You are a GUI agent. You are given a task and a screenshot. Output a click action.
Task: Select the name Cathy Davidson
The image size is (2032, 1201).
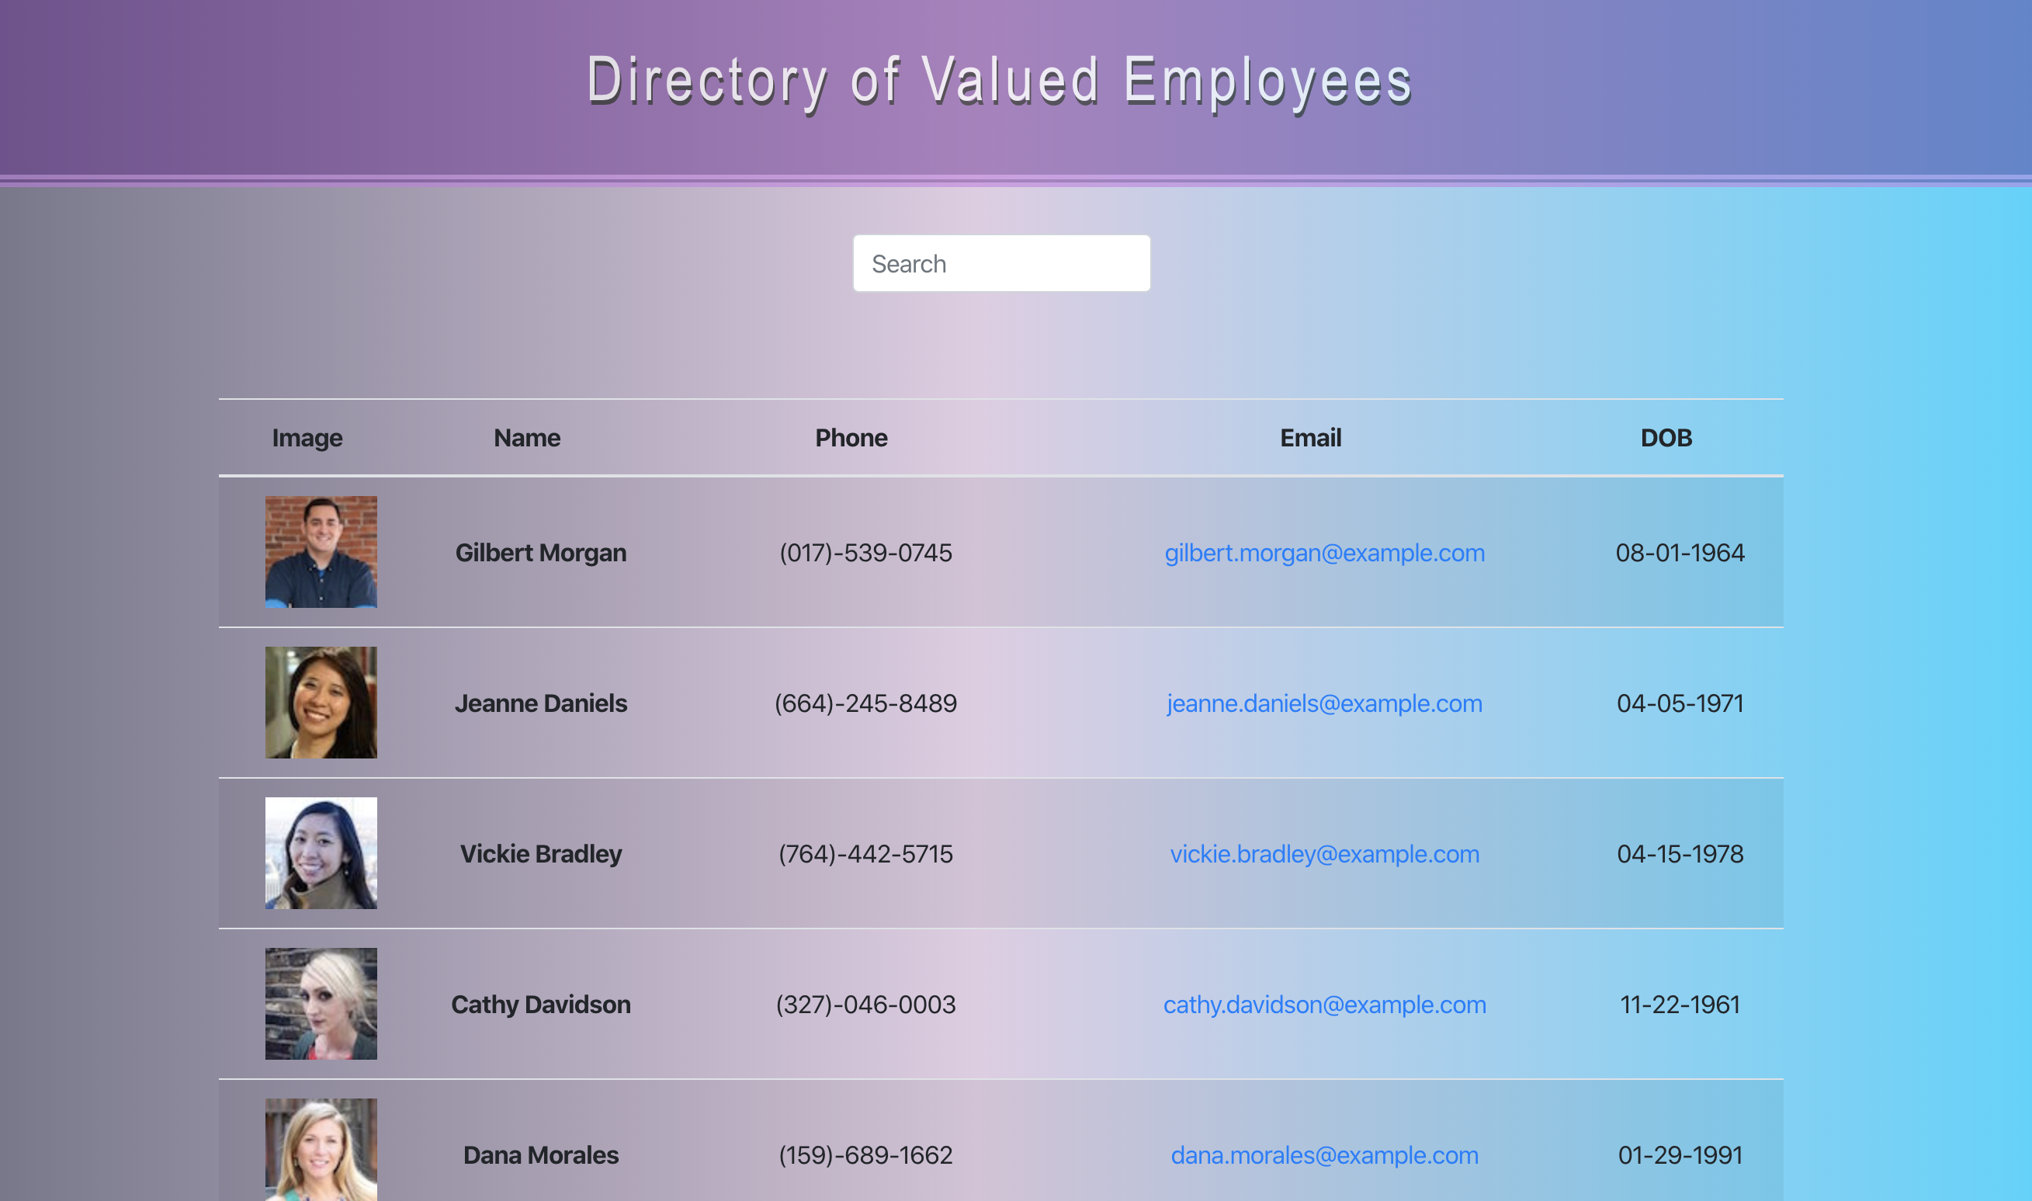[x=541, y=1005]
